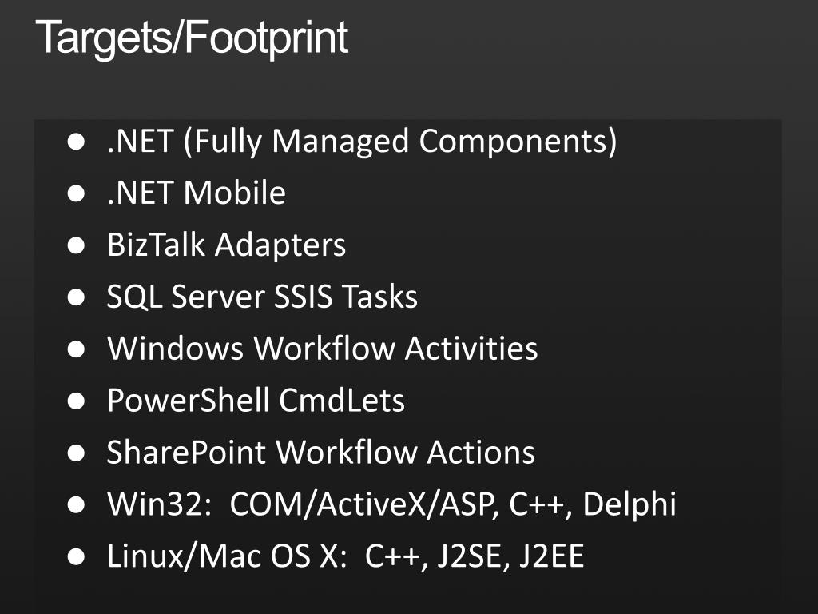Viewport: 818px width, 614px height.
Task: Click the Win32: COM/ActiveX/ASP line
Action: [x=391, y=504]
